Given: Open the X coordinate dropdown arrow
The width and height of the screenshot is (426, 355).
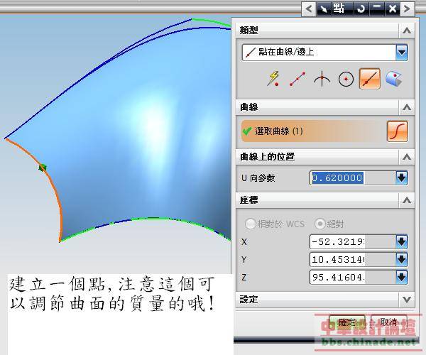Looking at the screenshot, I should click(x=402, y=241).
